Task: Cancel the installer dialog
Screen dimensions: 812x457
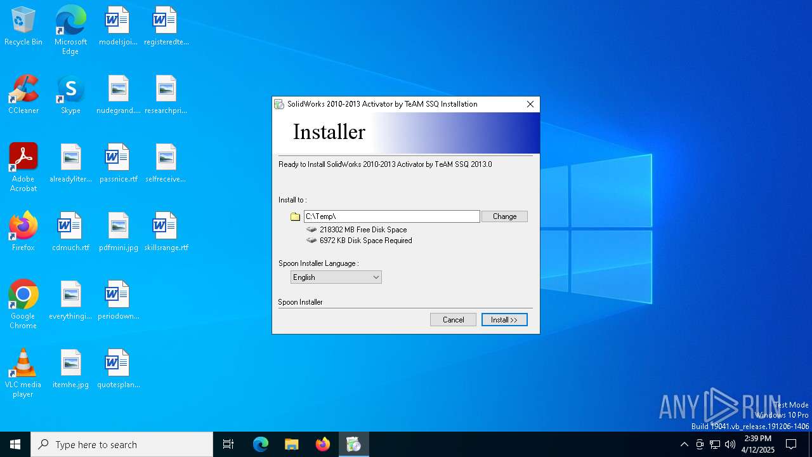Action: point(453,320)
